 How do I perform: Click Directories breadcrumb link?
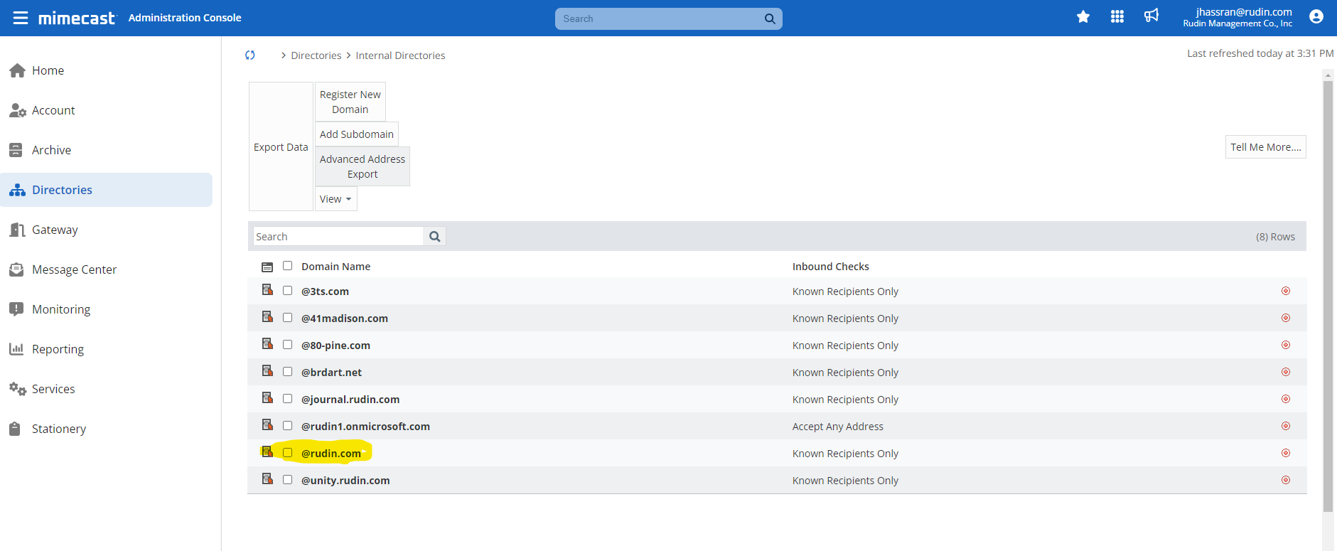[316, 55]
